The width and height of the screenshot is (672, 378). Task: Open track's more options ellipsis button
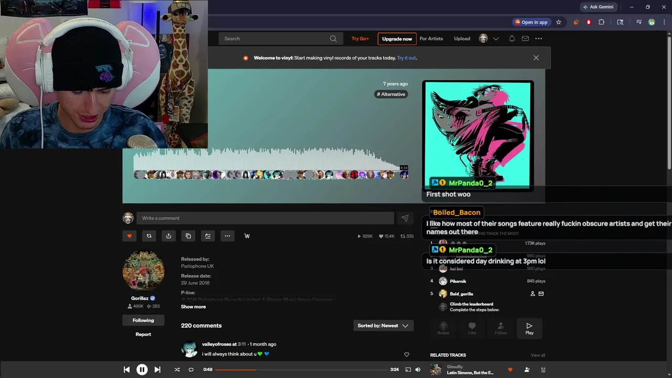[227, 236]
